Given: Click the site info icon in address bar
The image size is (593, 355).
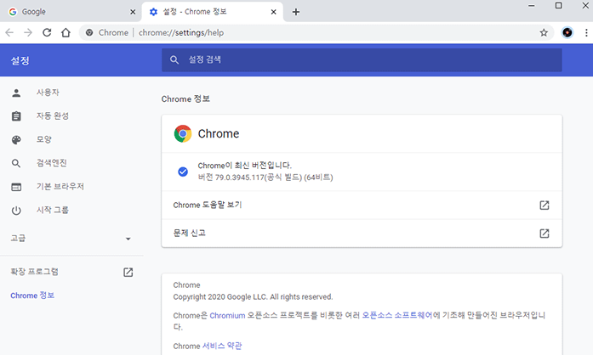Looking at the screenshot, I should [x=89, y=33].
